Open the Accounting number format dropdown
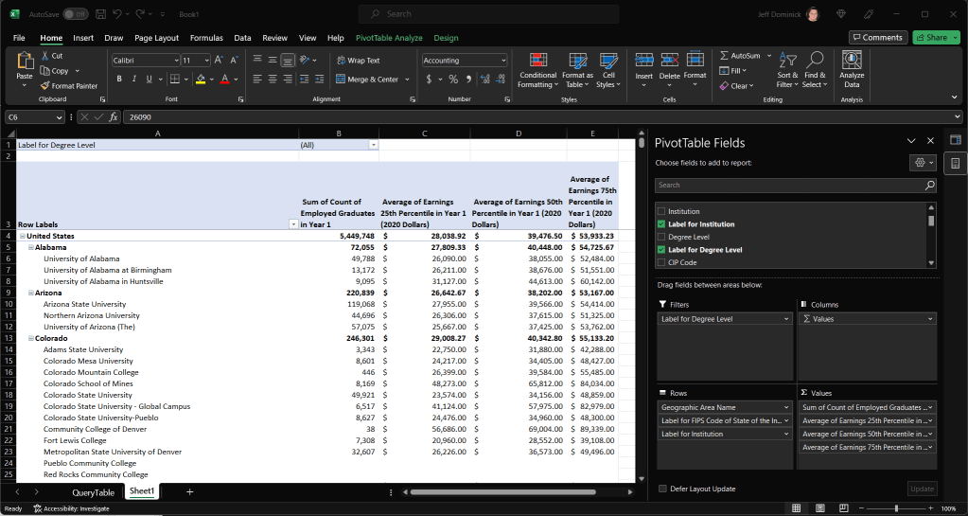Image resolution: width=968 pixels, height=516 pixels. click(x=502, y=60)
